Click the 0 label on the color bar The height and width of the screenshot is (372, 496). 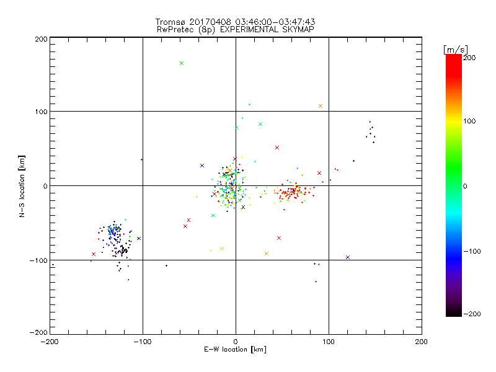tap(466, 186)
